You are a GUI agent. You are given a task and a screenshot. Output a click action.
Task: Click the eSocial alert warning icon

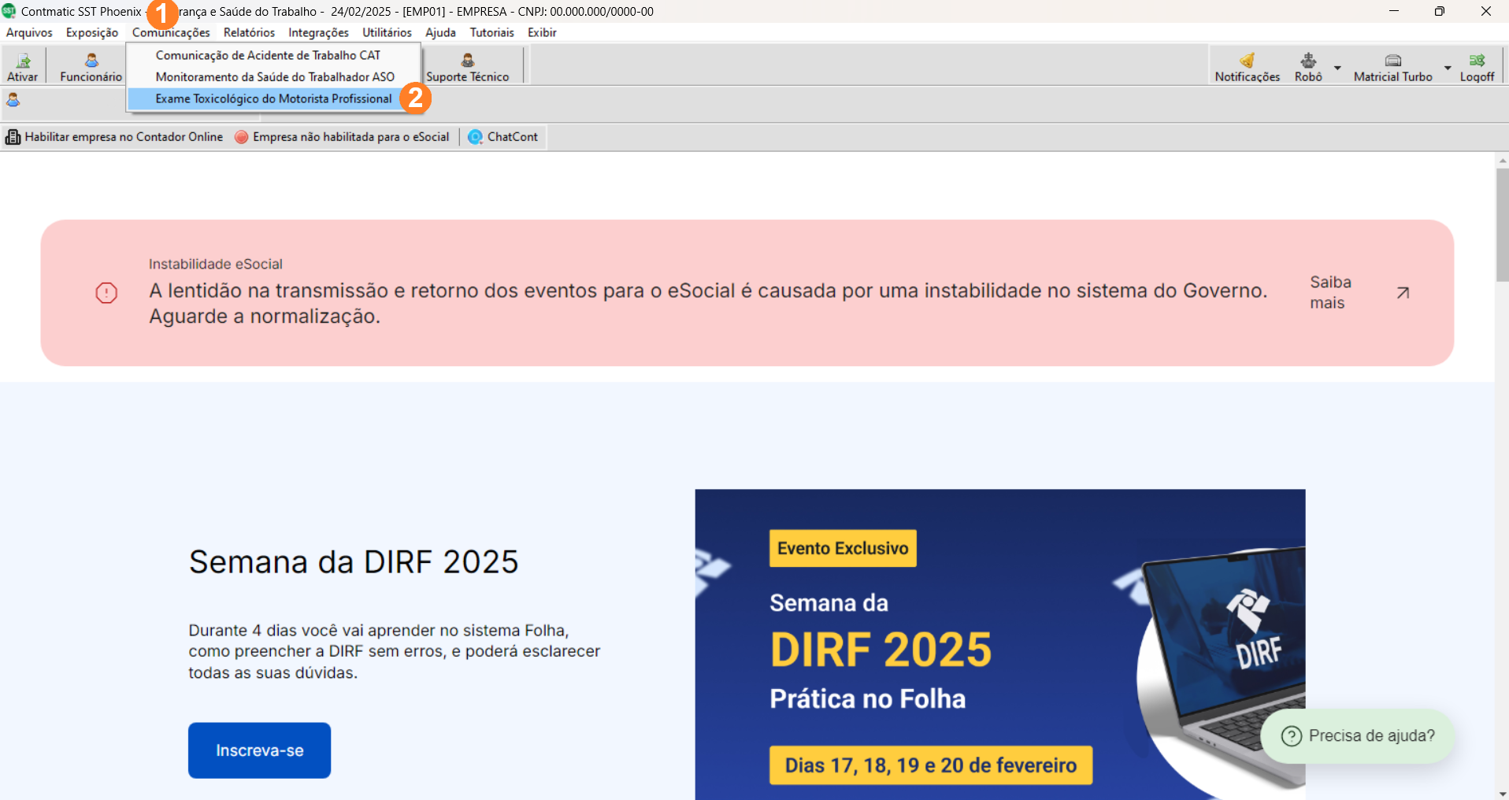(106, 293)
